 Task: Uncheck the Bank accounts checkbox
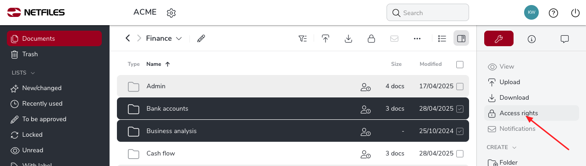coord(460,109)
